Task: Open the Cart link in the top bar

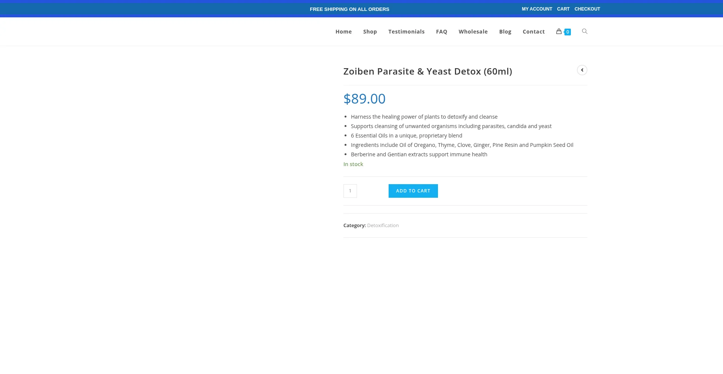Action: coord(563,9)
